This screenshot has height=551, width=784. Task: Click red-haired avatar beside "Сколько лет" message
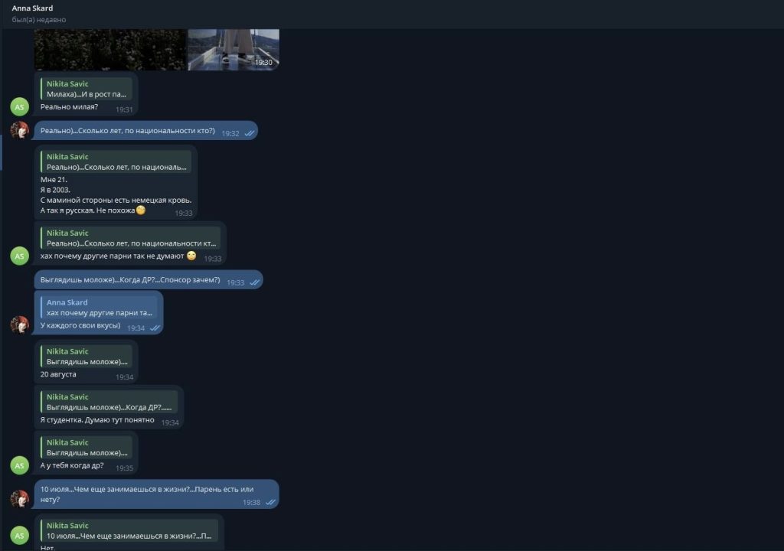tap(20, 130)
